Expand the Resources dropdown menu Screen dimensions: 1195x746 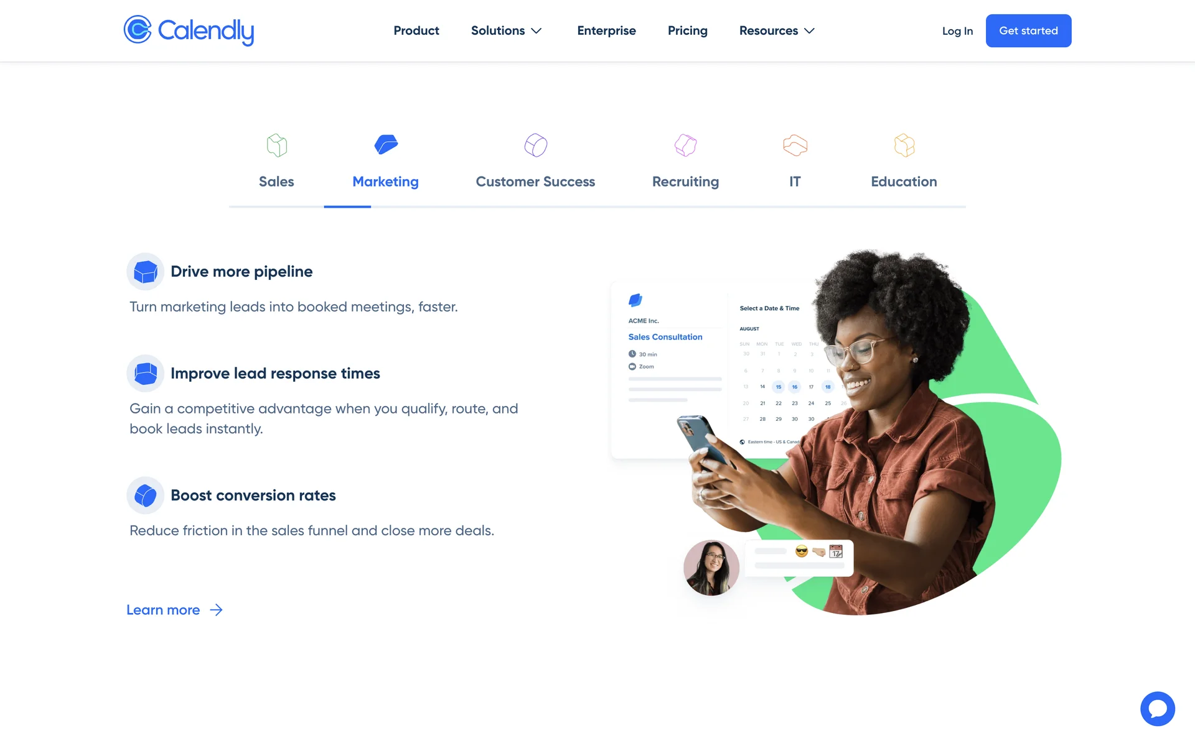[x=777, y=30]
